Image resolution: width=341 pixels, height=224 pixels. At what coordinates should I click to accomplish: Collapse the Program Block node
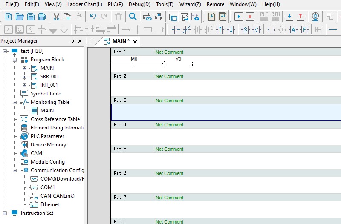14,60
